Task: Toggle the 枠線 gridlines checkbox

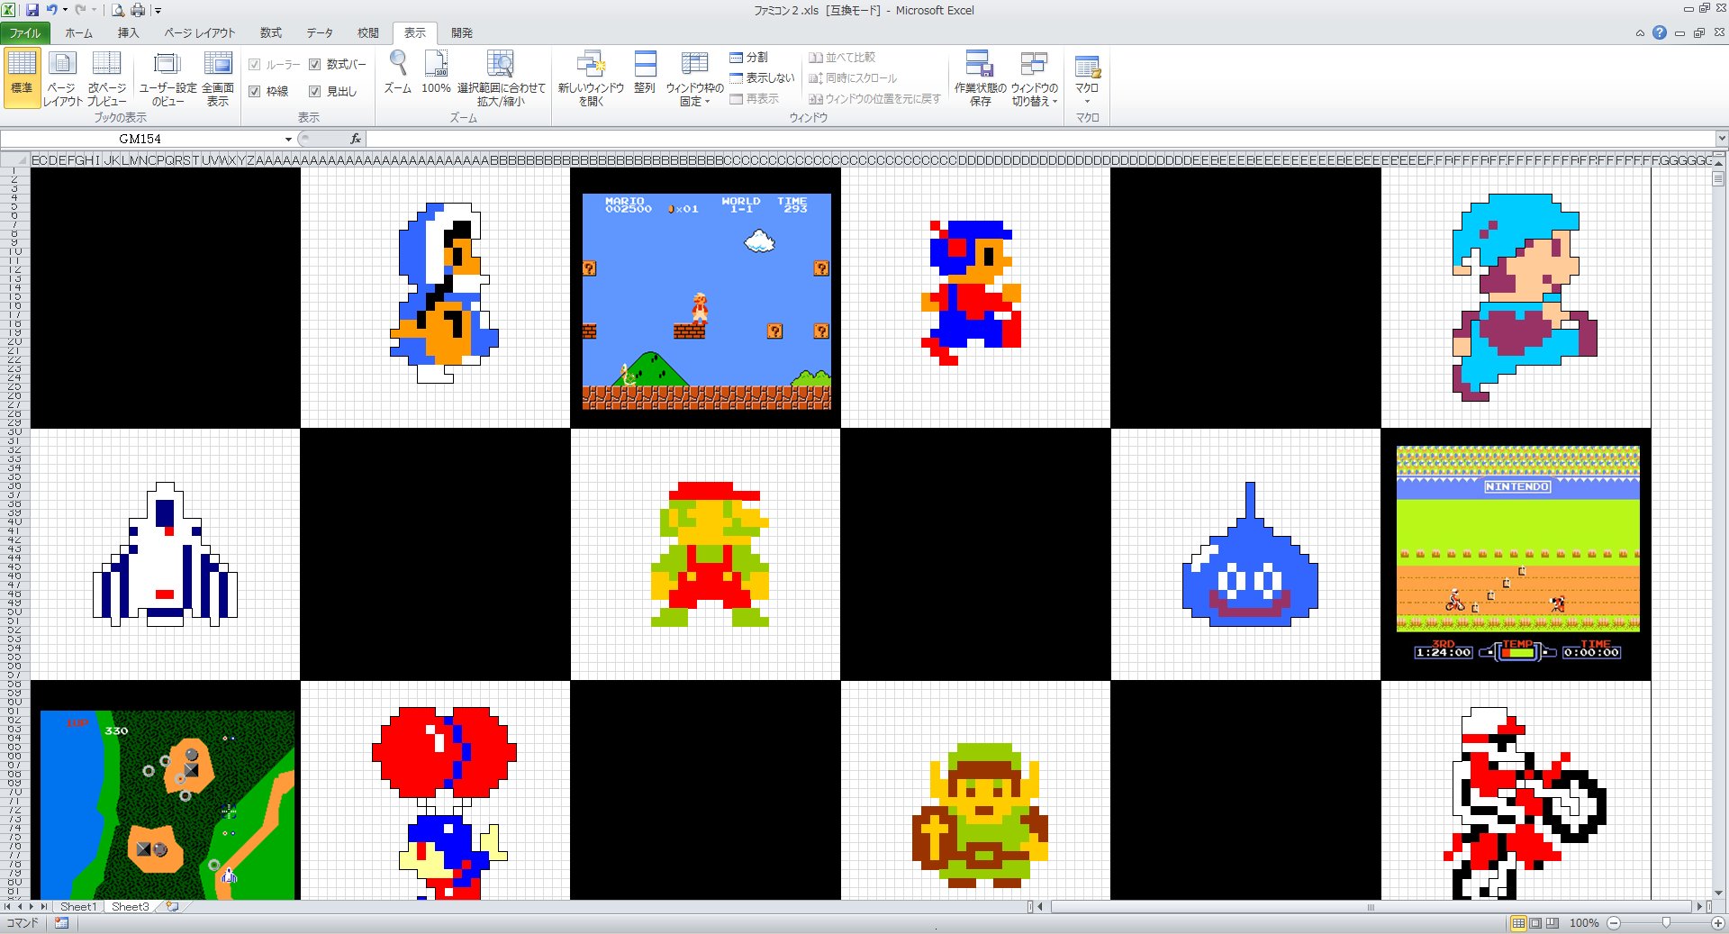Action: pos(255,92)
